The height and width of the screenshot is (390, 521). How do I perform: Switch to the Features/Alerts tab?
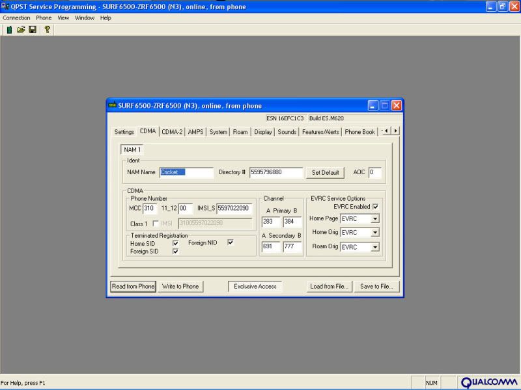tap(320, 132)
